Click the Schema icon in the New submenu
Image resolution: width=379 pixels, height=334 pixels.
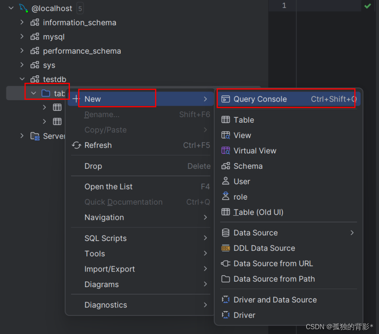point(226,166)
